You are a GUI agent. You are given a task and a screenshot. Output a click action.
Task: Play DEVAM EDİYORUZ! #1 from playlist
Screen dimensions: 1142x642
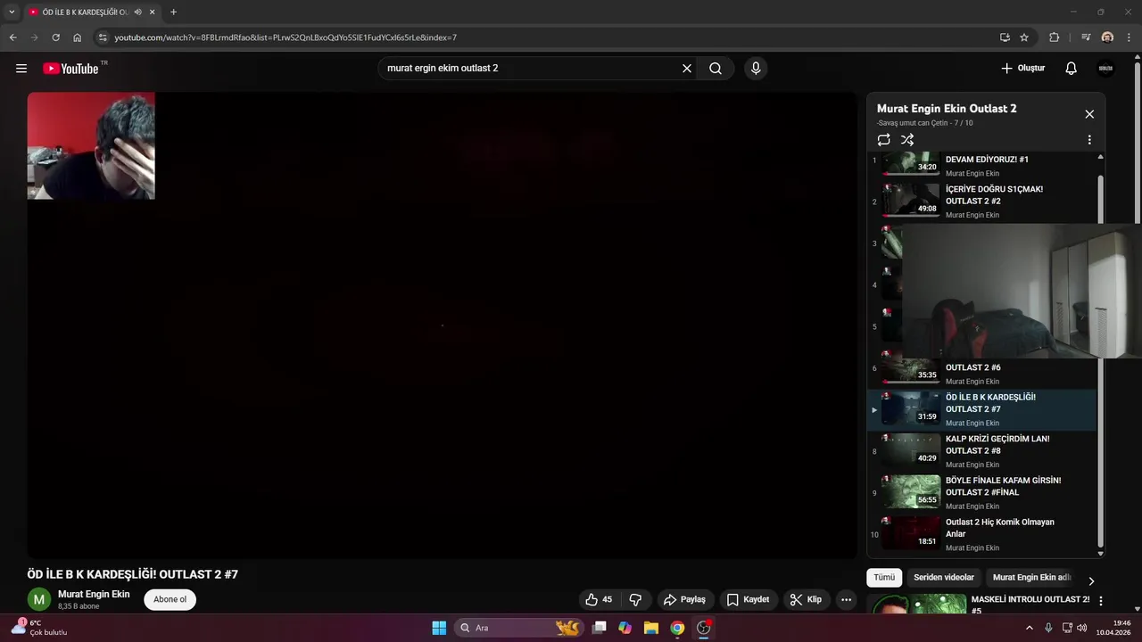(982, 164)
